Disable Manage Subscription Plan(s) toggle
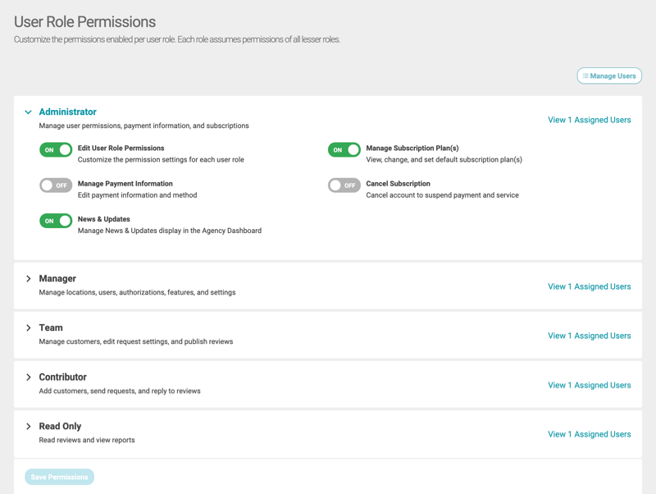 [344, 150]
